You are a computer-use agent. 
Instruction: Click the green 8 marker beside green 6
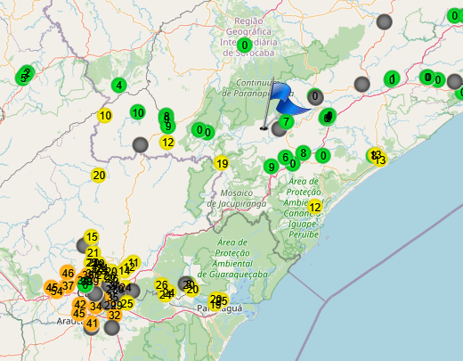tap(303, 153)
